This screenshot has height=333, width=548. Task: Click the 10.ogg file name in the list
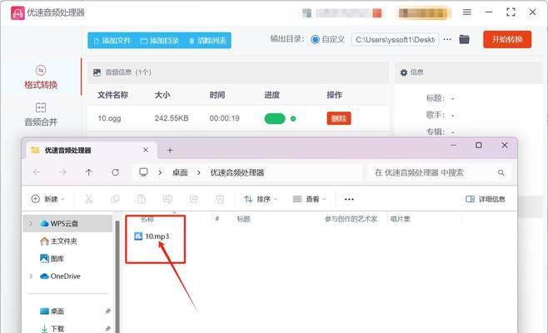click(x=109, y=118)
